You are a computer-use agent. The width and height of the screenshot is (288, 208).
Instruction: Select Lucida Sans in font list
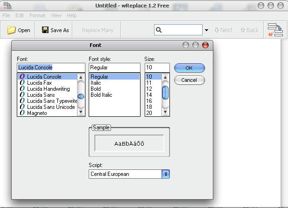[x=48, y=94]
